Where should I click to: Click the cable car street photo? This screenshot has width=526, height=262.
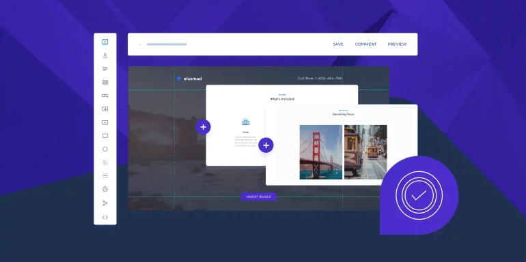(x=365, y=152)
